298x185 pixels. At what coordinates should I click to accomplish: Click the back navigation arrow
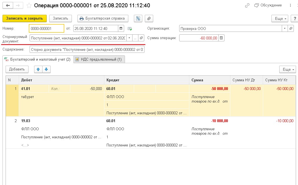(x=8, y=6)
